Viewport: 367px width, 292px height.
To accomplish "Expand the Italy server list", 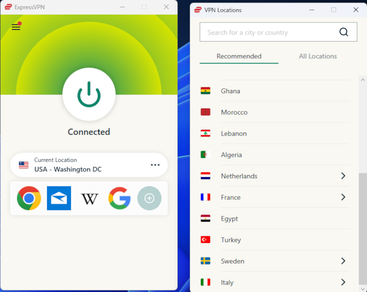I will tap(343, 282).
